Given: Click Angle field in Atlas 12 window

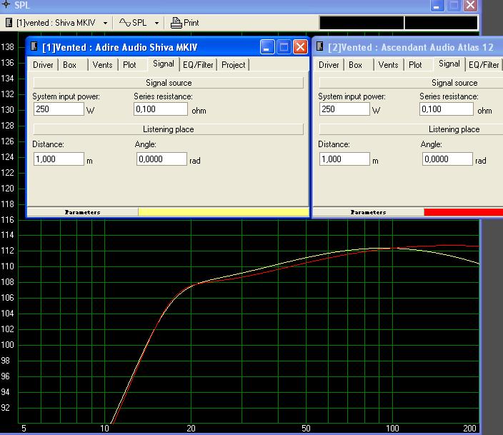Looking at the screenshot, I should pyautogui.click(x=447, y=159).
